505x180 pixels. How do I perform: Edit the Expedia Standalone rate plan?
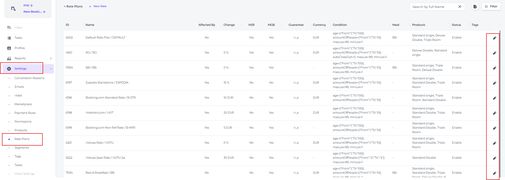point(494,83)
